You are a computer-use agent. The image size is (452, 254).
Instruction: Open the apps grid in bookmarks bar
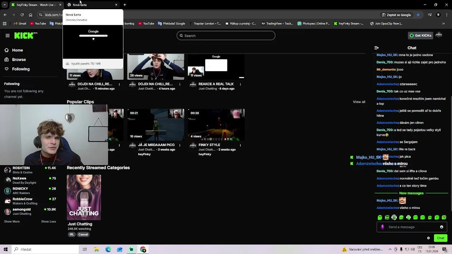click(5, 24)
